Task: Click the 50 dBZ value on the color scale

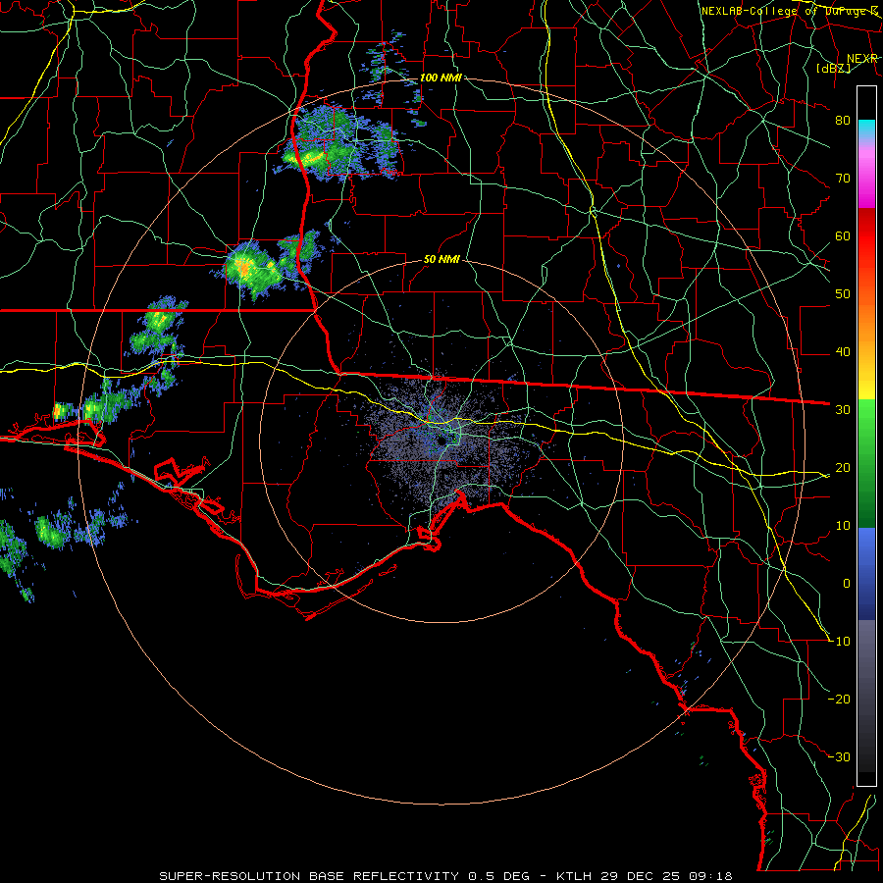Action: pyautogui.click(x=843, y=294)
